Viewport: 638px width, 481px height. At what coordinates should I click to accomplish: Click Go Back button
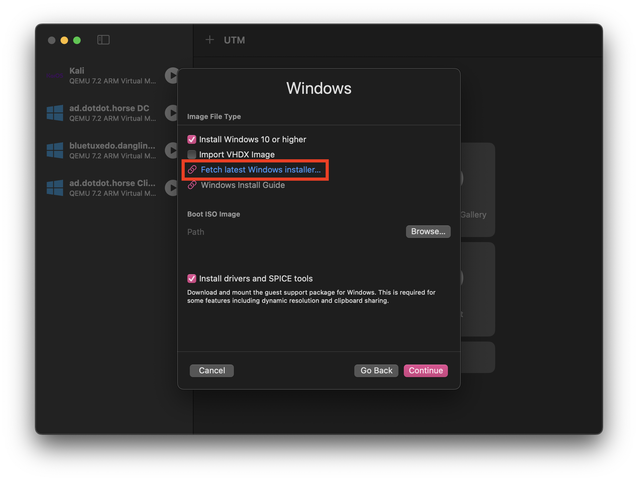click(x=376, y=371)
